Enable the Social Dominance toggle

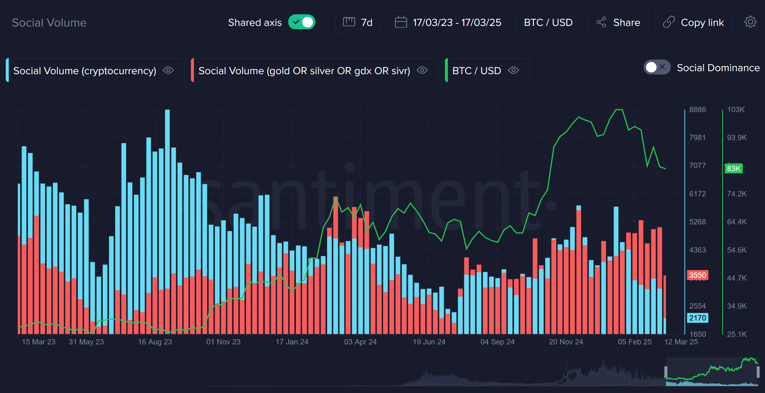[657, 67]
